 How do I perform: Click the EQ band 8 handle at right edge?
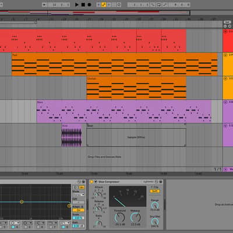(69, 206)
